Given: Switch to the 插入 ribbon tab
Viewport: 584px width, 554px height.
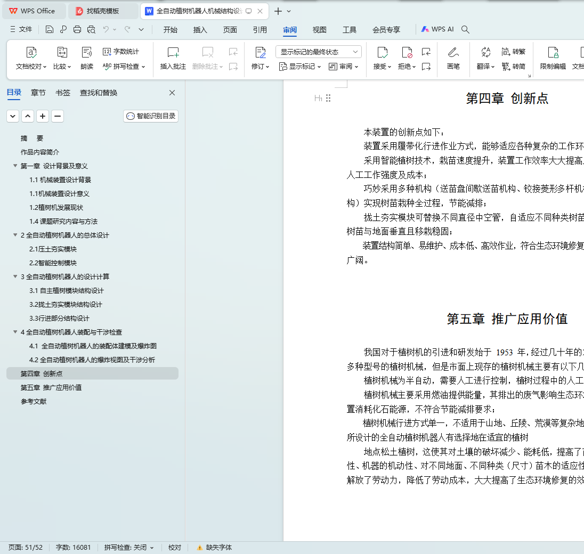Looking at the screenshot, I should click(200, 30).
